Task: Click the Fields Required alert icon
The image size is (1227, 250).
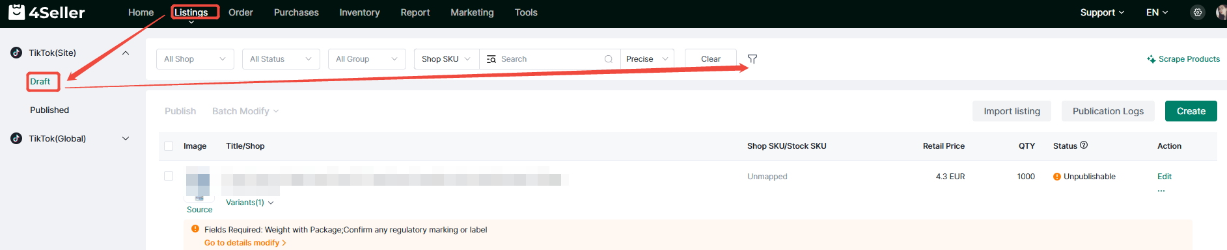Action: point(195,229)
